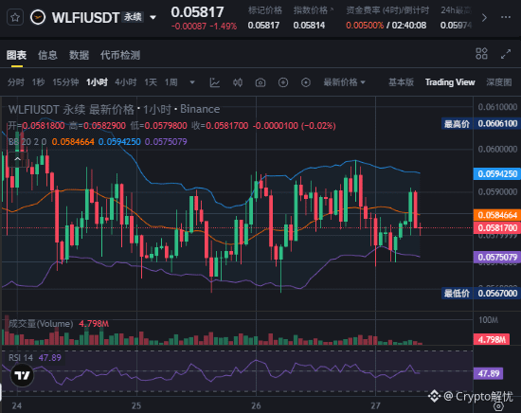Click the RSI 14 indicator label
521x413 pixels.
point(21,358)
